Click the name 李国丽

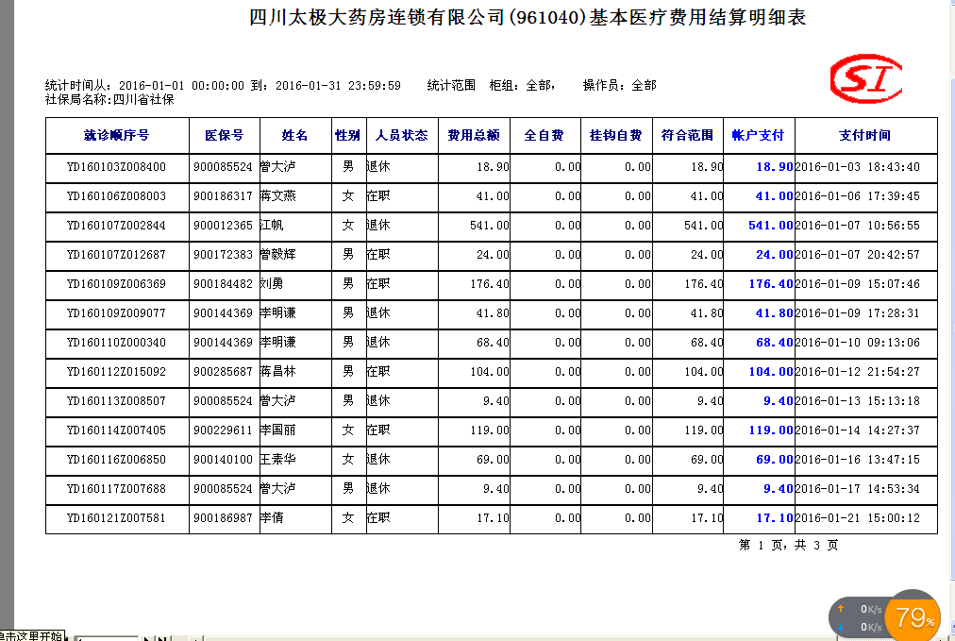click(278, 430)
